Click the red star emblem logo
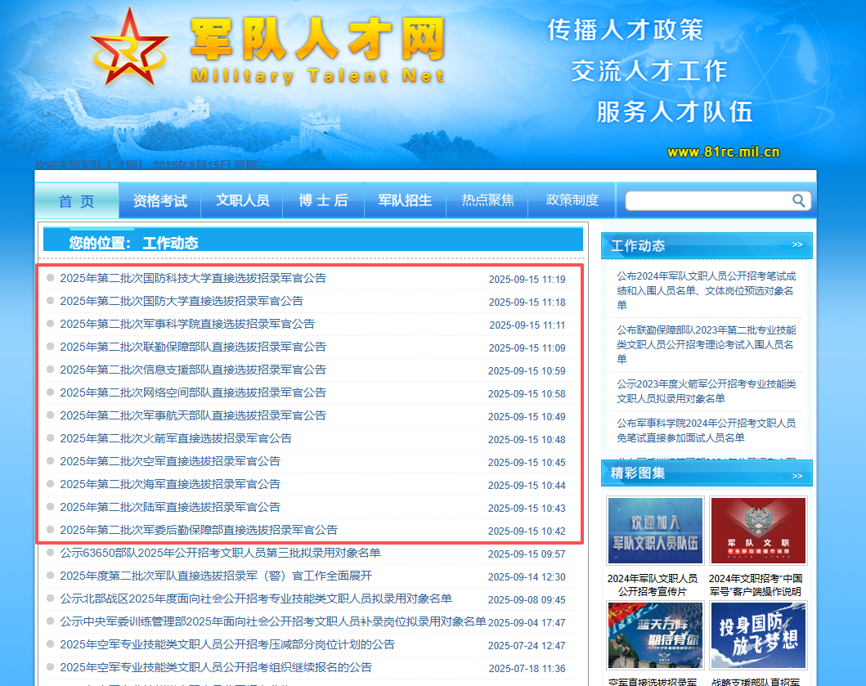Image resolution: width=866 pixels, height=686 pixels. pos(128,51)
